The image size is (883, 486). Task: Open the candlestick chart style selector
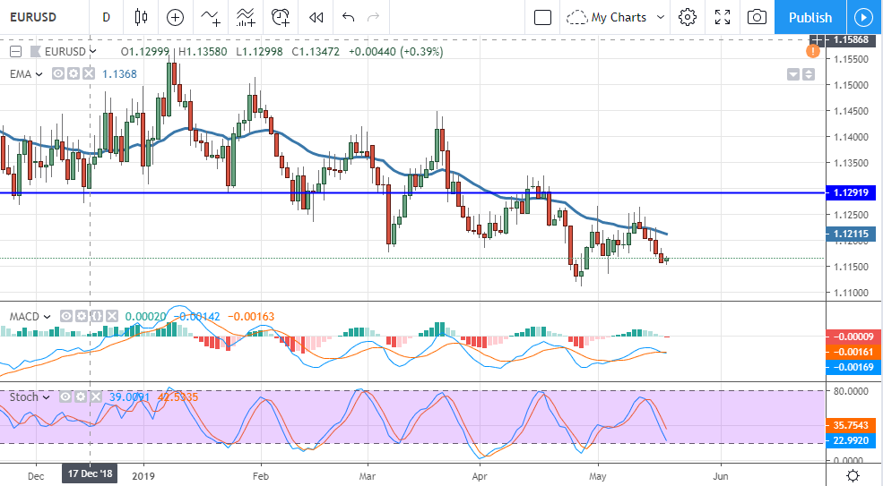point(140,17)
